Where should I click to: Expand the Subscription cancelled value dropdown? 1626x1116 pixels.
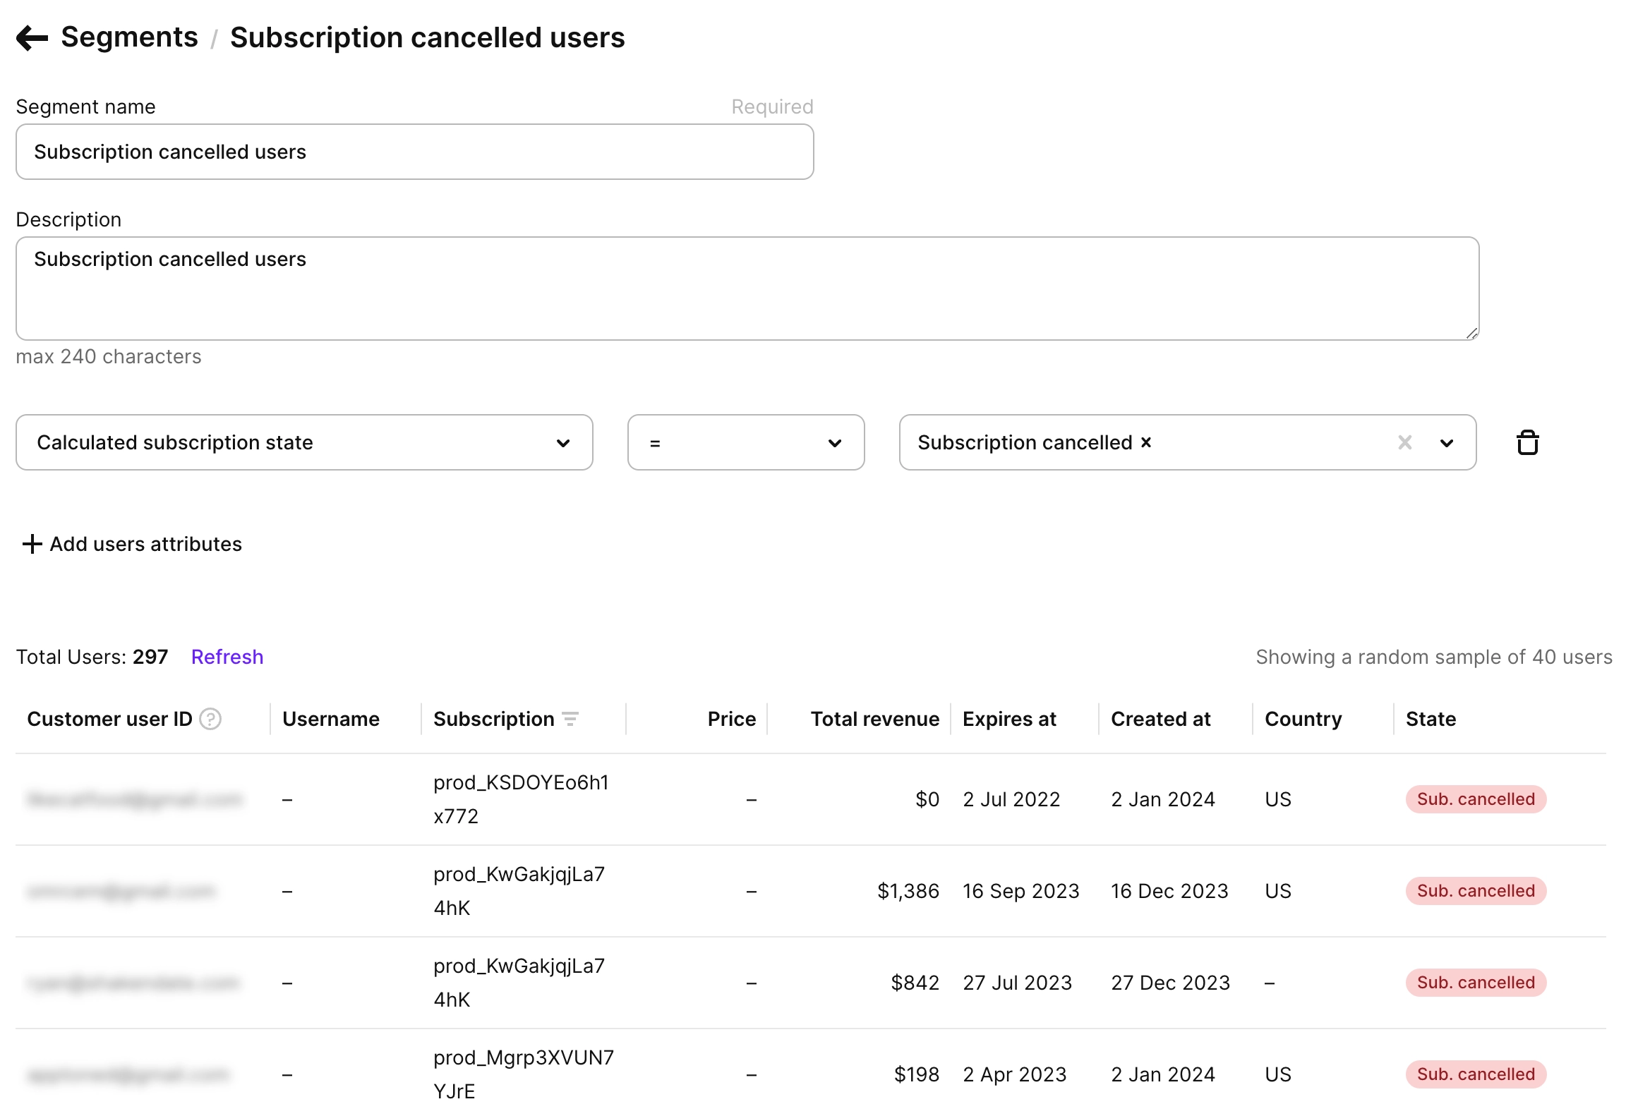[x=1447, y=443]
